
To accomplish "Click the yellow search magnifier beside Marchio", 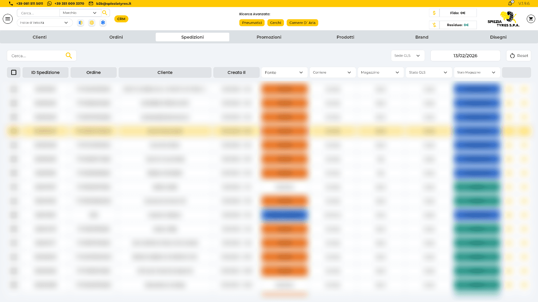I will (105, 13).
